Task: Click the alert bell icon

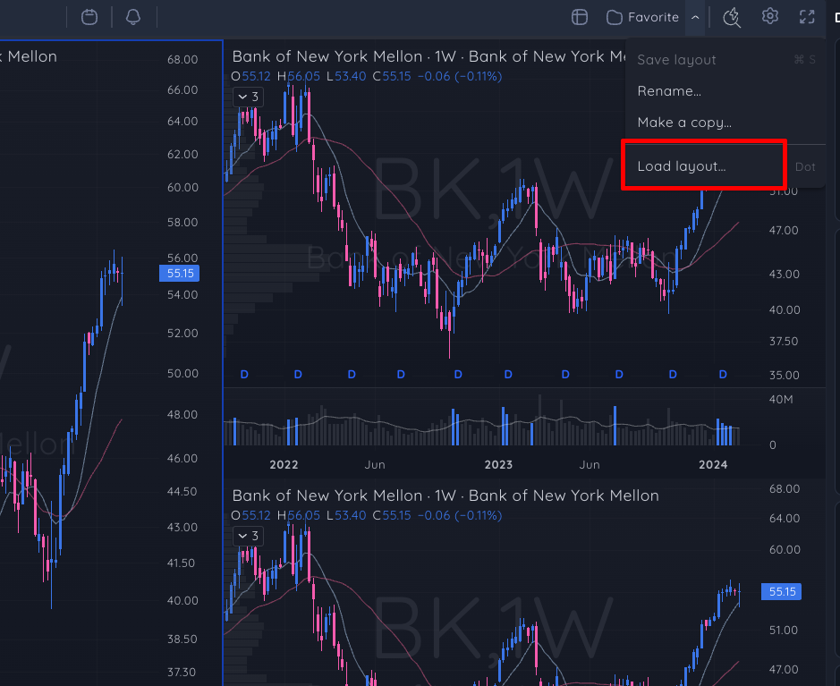Action: coord(133,17)
